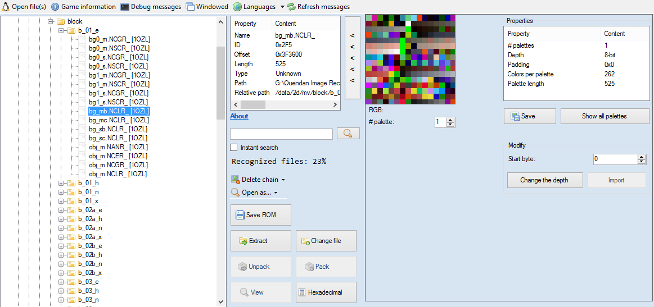
Task: Open the Hexadecimal viewer
Action: pyautogui.click(x=326, y=292)
